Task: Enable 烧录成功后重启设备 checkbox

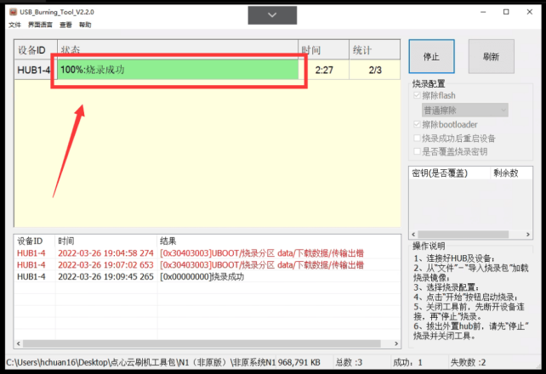Action: (416, 138)
